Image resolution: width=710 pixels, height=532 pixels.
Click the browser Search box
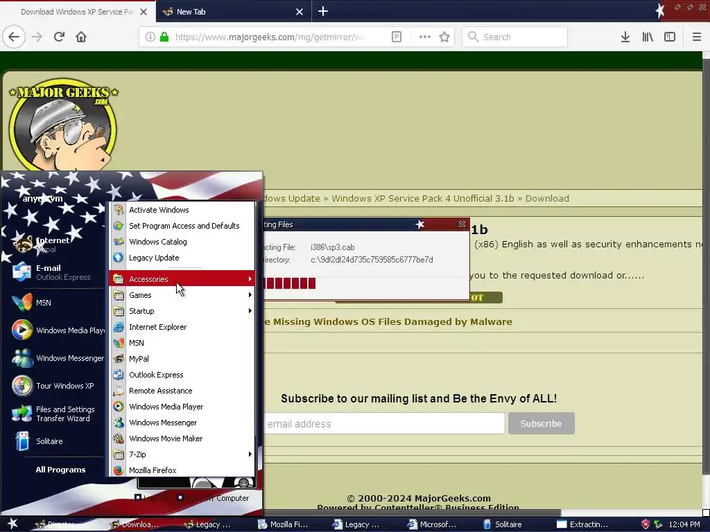[x=515, y=37]
